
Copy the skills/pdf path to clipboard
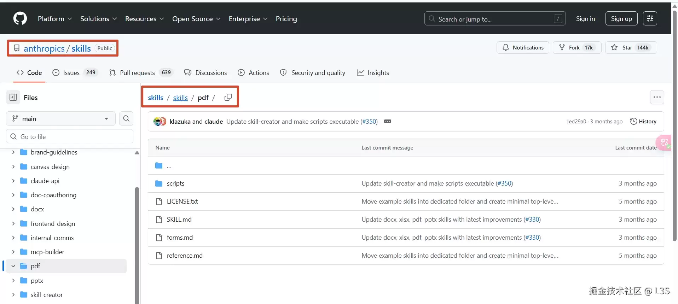pos(228,97)
